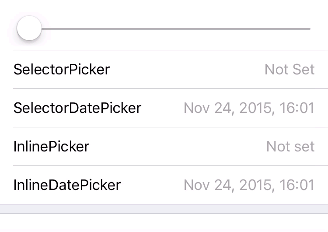Tap the 'Not set' value for InlinePicker

[290, 146]
